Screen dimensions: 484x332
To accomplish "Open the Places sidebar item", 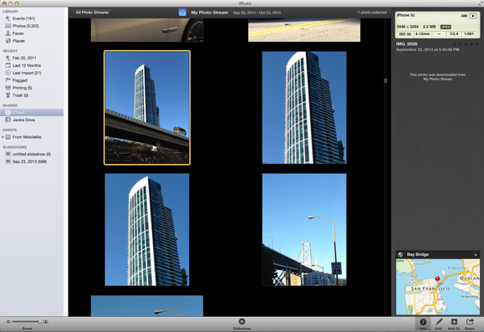I will coord(18,41).
